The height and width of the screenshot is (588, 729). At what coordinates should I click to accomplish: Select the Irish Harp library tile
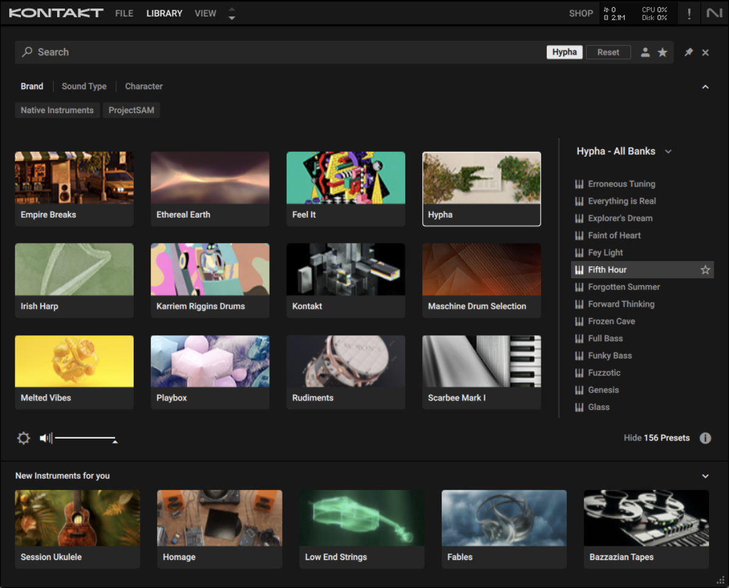(74, 281)
